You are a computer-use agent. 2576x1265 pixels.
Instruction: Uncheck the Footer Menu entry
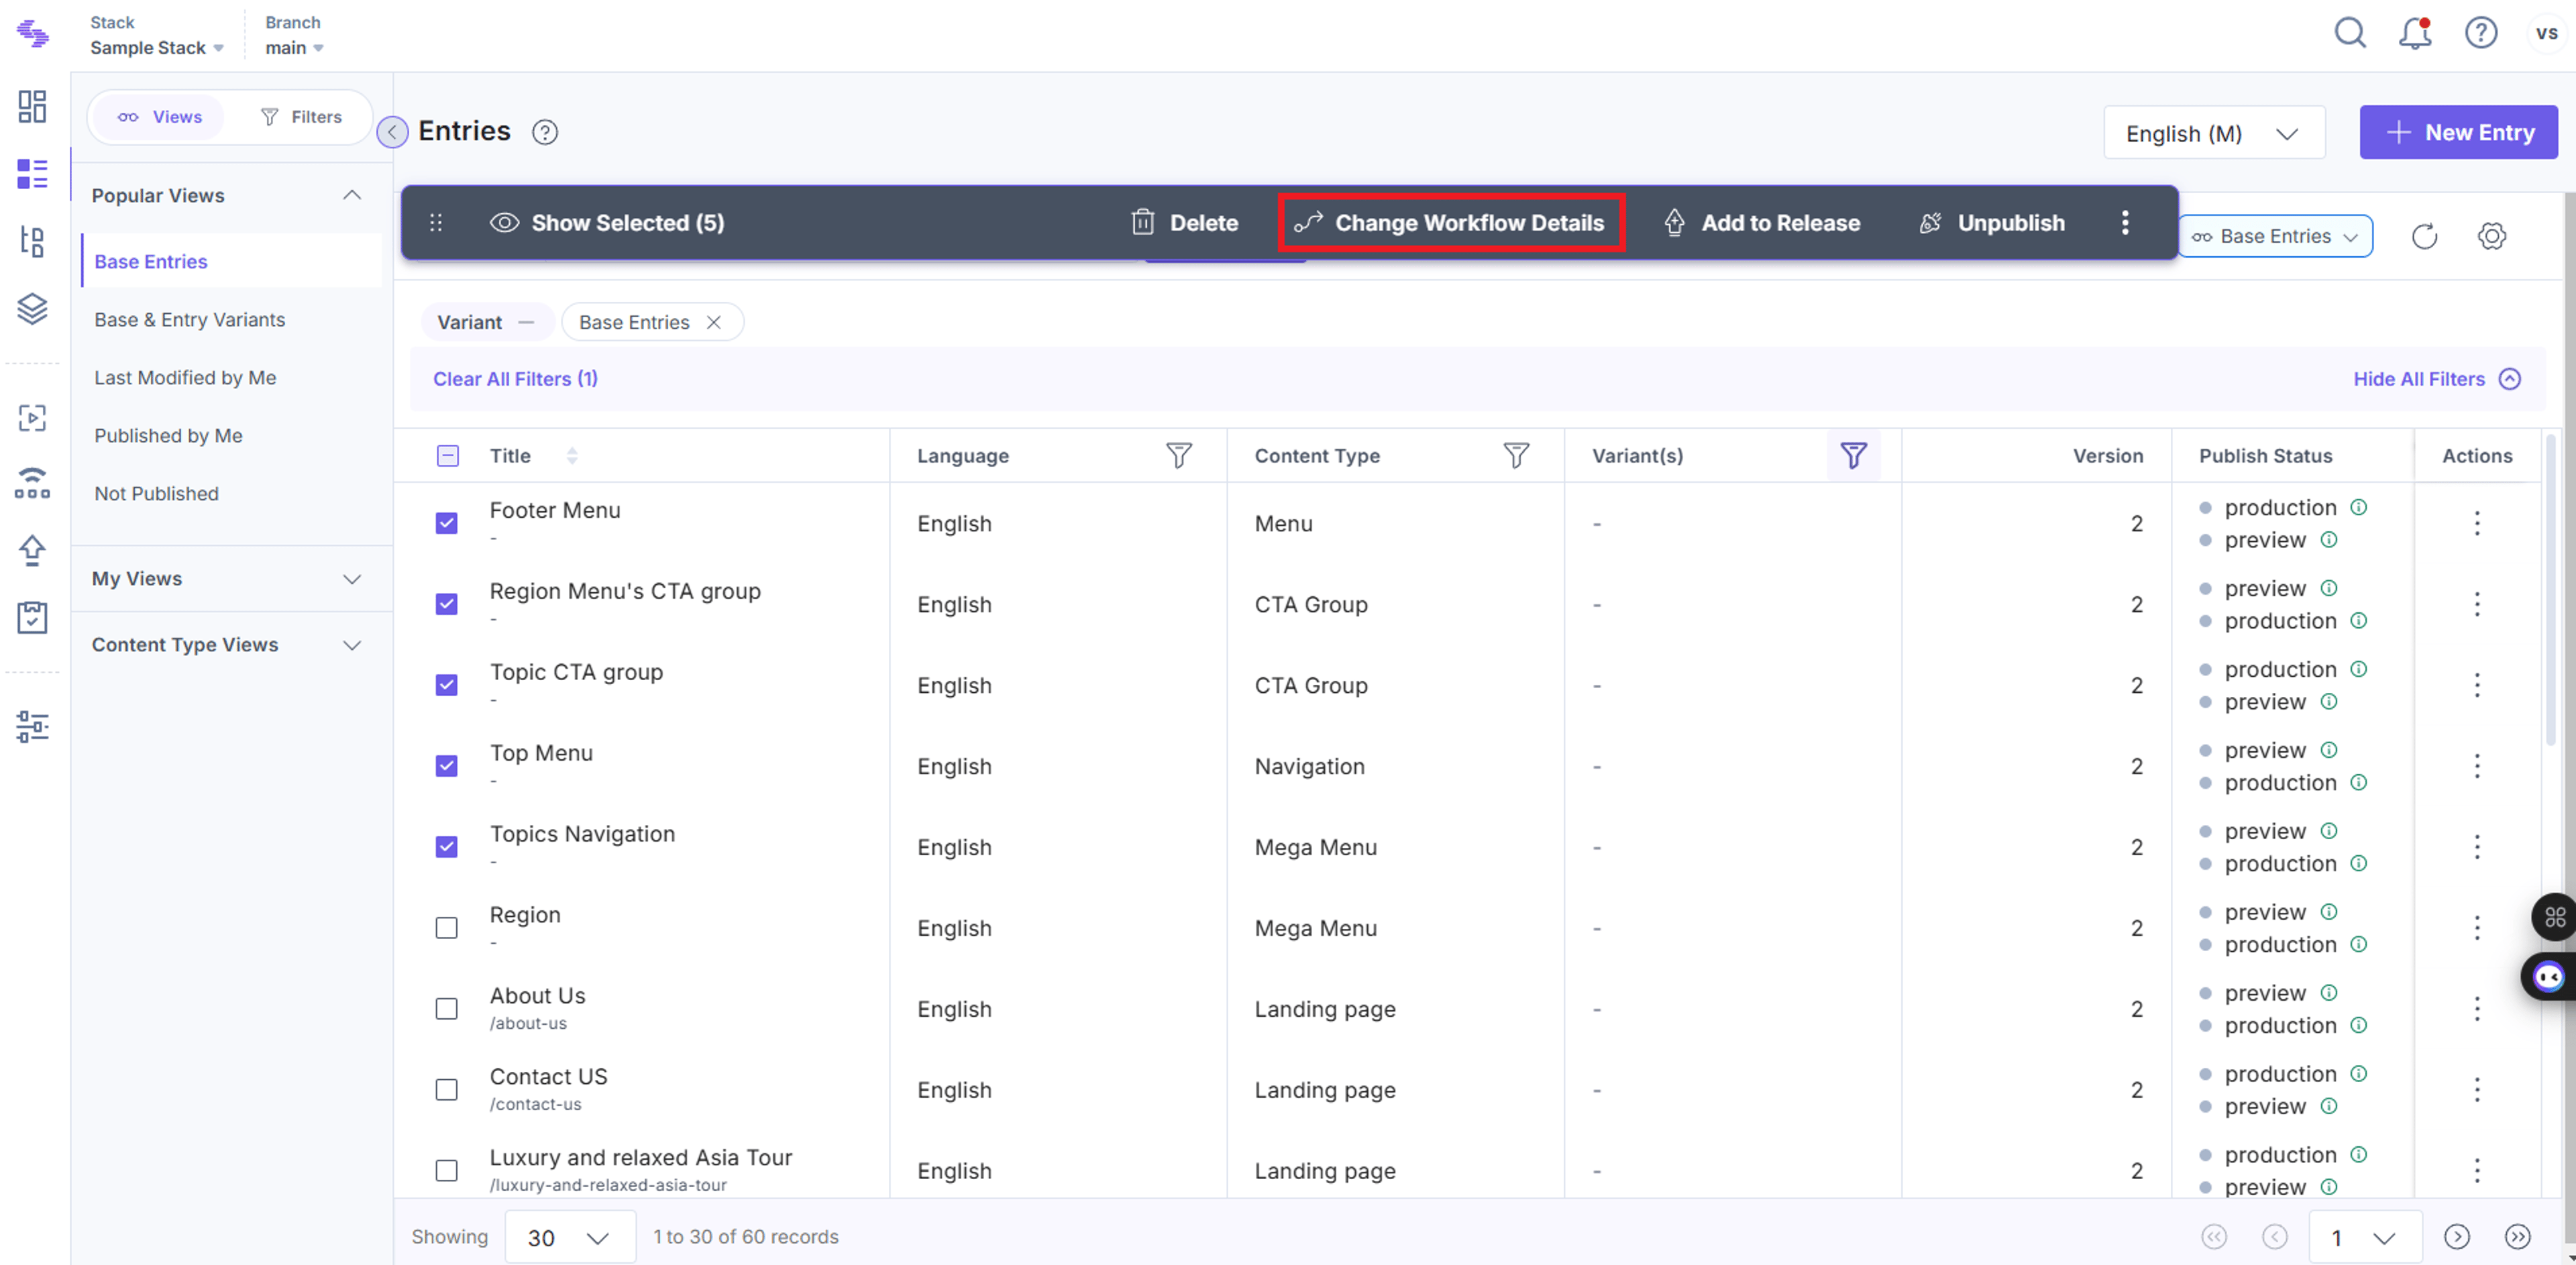(x=447, y=524)
